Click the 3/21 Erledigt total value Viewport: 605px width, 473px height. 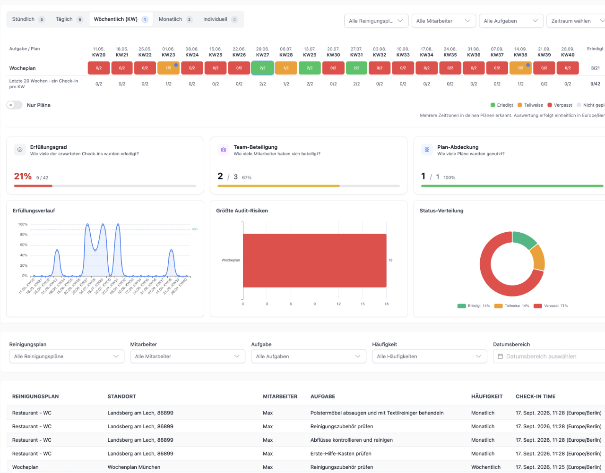click(x=596, y=68)
